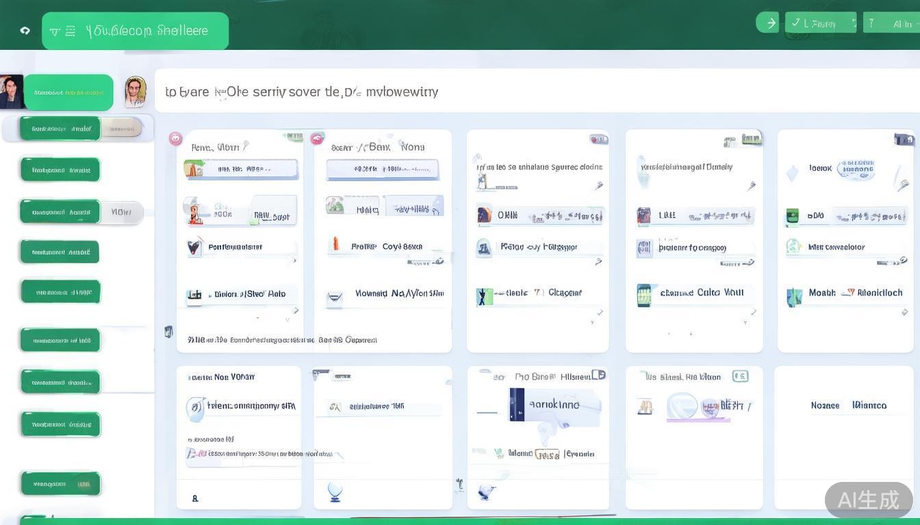Image resolution: width=920 pixels, height=525 pixels.
Task: Toggle the dark switch atop fifth card
Action: click(x=904, y=139)
